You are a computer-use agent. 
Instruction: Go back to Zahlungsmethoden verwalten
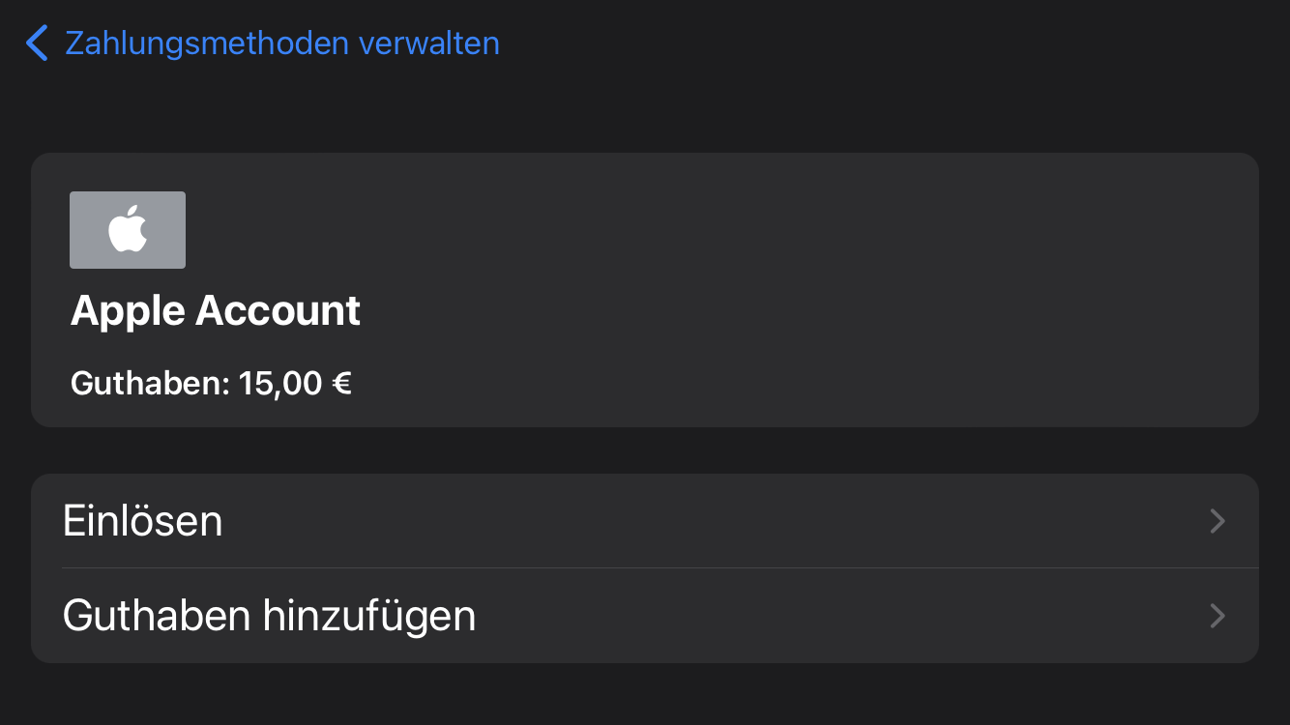[x=281, y=43]
